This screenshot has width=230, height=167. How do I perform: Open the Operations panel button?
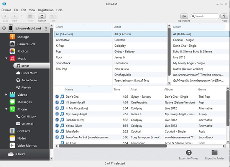click(x=184, y=16)
